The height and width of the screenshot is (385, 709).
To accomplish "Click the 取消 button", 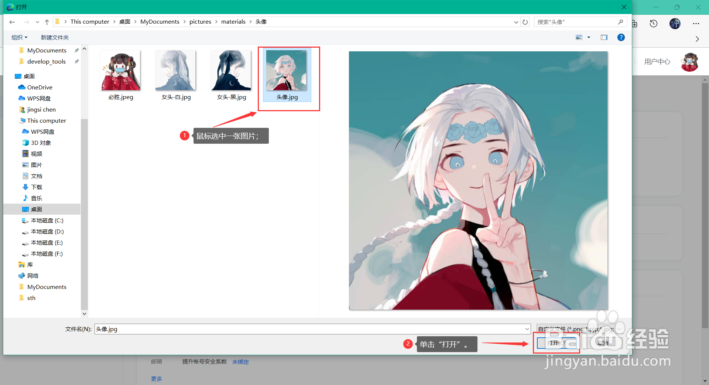I will click(603, 343).
